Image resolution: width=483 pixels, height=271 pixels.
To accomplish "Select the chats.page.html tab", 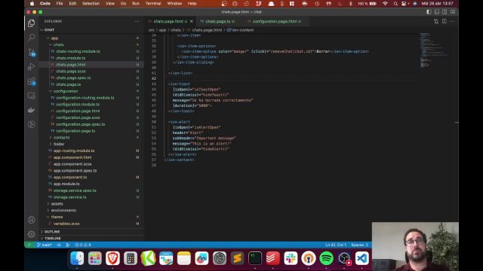I will coord(168,21).
